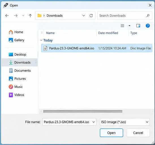
Task: Click the Downloads breadcrumb
Action: [55, 16]
